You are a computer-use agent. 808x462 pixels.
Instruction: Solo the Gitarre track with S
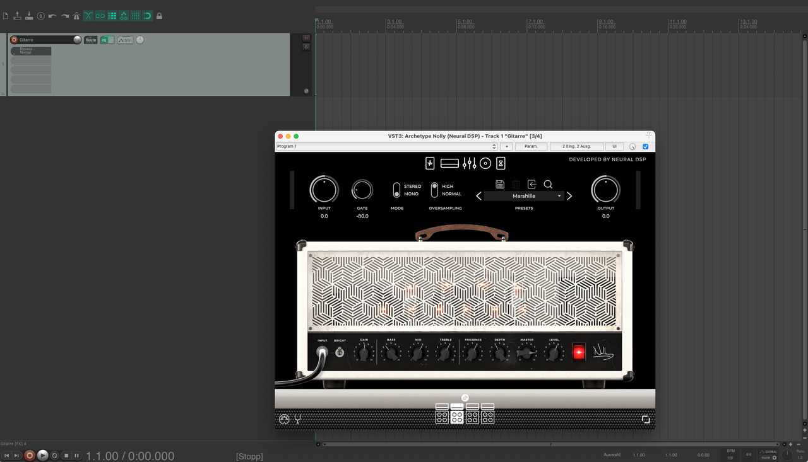[x=306, y=47]
